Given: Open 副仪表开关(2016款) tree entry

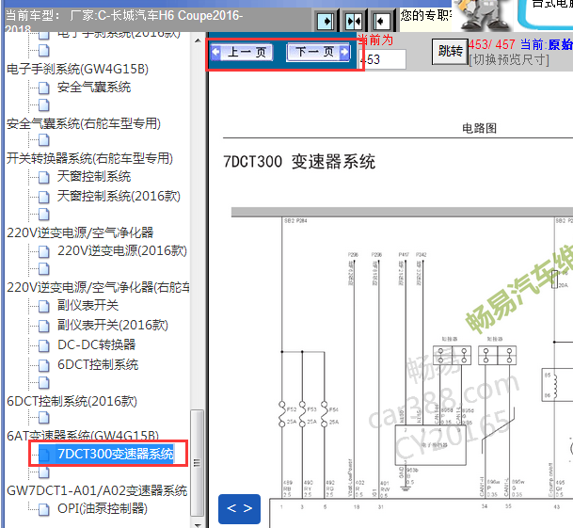Looking at the screenshot, I should tap(113, 325).
